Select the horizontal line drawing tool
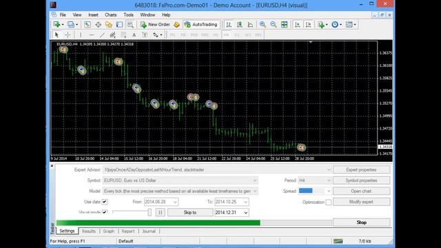Viewport: 441px width, 248px height. (91, 35)
